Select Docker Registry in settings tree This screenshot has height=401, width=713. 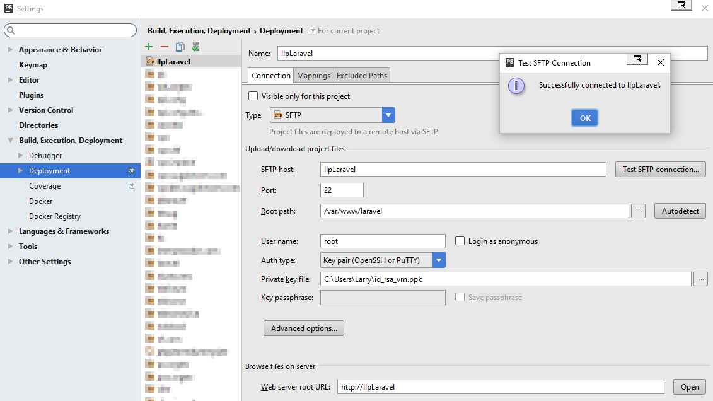(55, 216)
